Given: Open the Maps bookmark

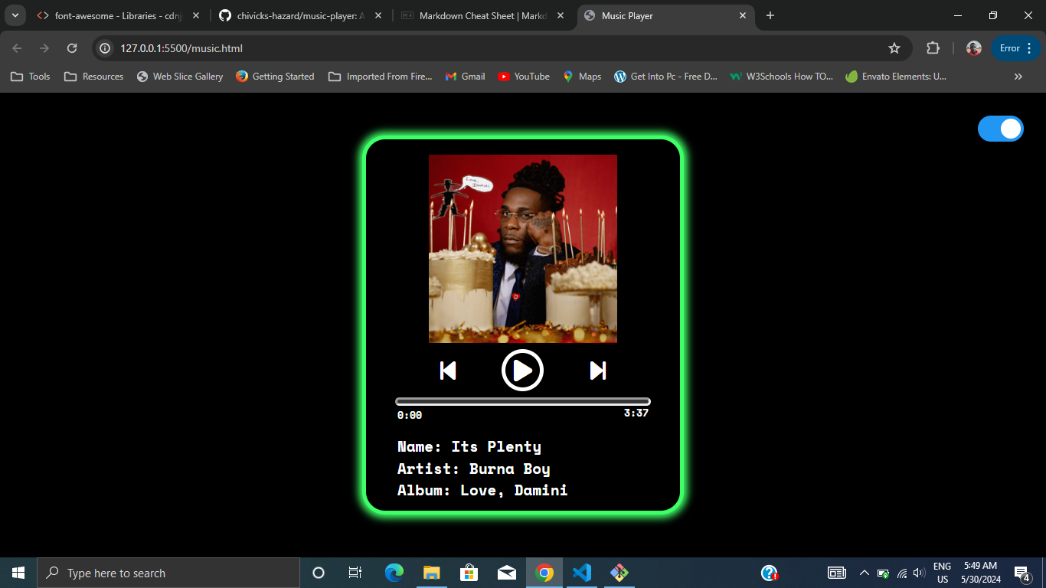Looking at the screenshot, I should 583,77.
